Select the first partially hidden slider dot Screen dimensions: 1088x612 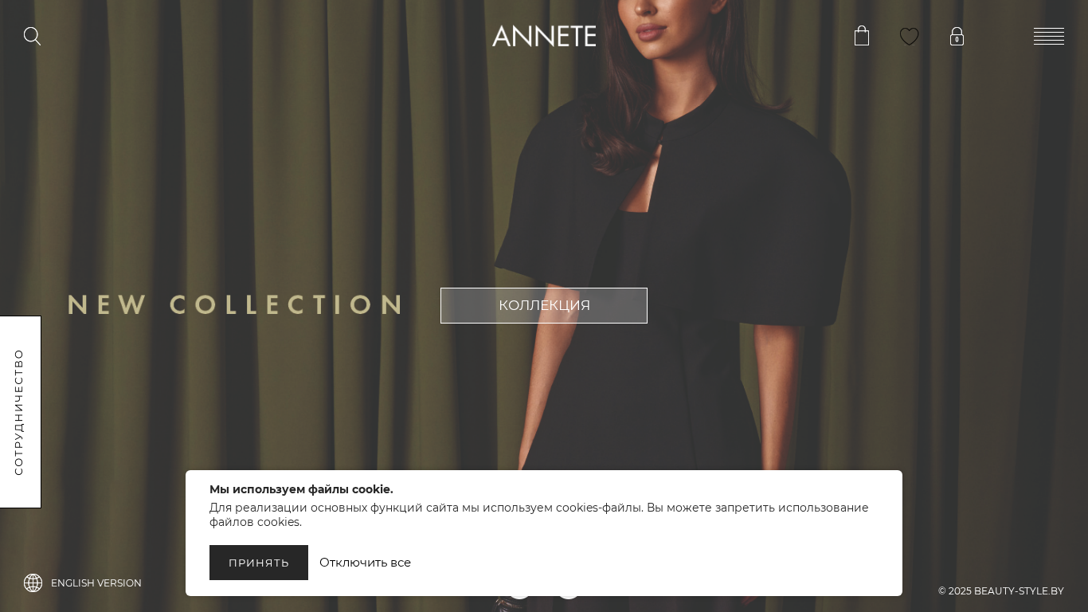[519, 598]
